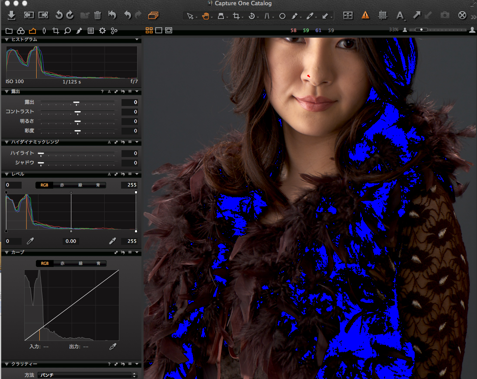Viewport: 477px width, 379px height.
Task: Move selected image to trash
Action: 98,16
